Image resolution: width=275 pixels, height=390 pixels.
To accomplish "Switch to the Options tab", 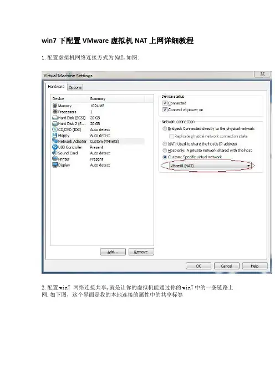I will tap(75, 87).
